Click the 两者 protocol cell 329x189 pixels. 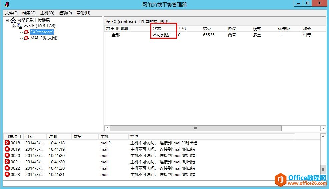pos(232,35)
